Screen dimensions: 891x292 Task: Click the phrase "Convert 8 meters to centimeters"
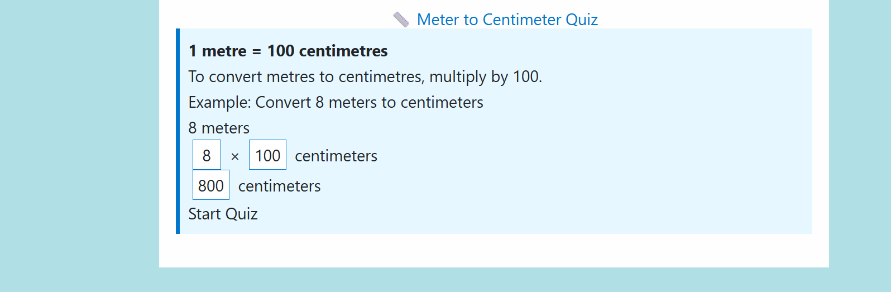pyautogui.click(x=369, y=102)
